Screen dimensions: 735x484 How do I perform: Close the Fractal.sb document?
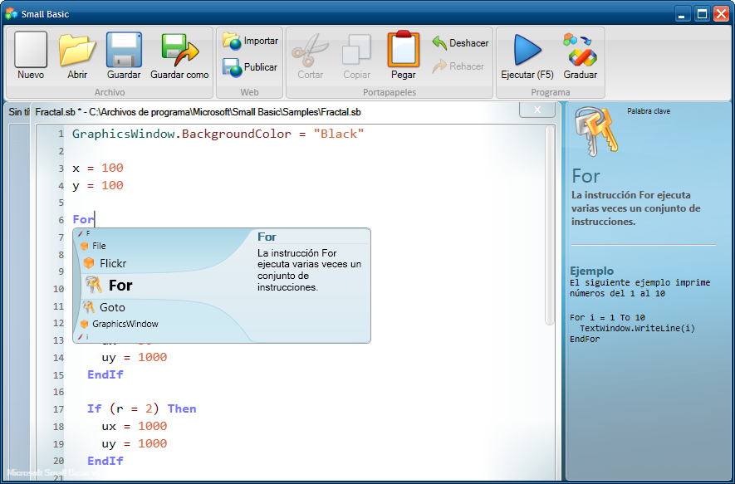coord(537,109)
